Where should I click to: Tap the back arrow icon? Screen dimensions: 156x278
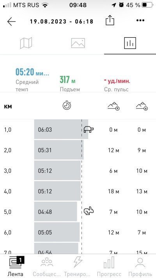click(11, 22)
